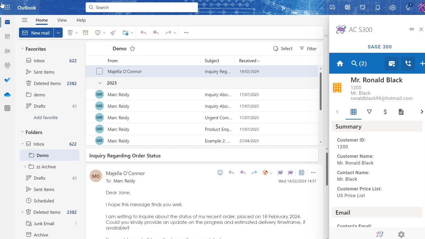The height and width of the screenshot is (239, 425).
Task: Open the Notifications bell icon
Action: [x=378, y=7]
